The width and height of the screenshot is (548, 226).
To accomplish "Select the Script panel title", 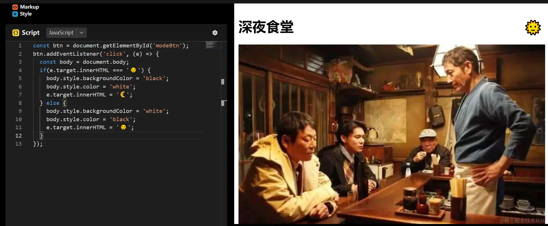I will coord(31,33).
